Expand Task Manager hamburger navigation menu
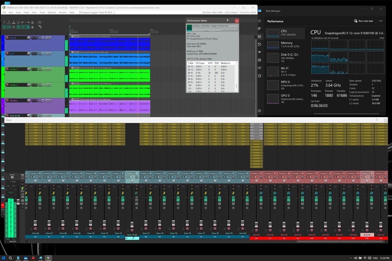 pyautogui.click(x=259, y=21)
